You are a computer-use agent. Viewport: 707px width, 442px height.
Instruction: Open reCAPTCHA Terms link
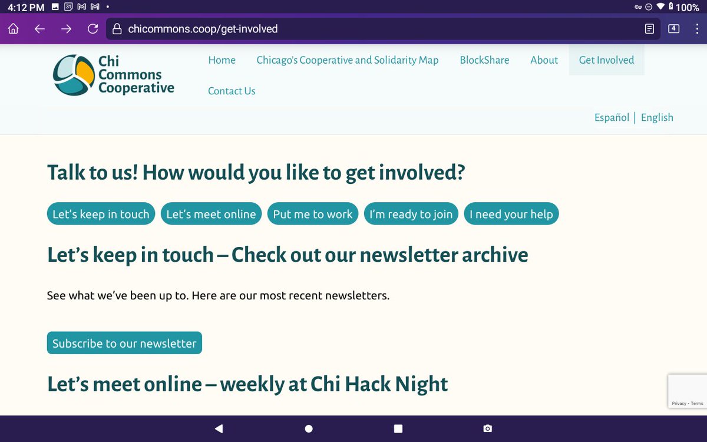tap(697, 404)
